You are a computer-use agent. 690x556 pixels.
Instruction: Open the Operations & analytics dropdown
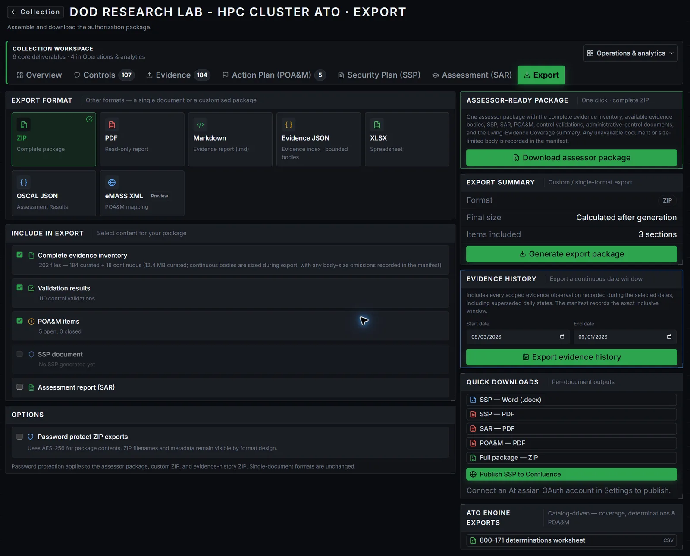click(630, 53)
